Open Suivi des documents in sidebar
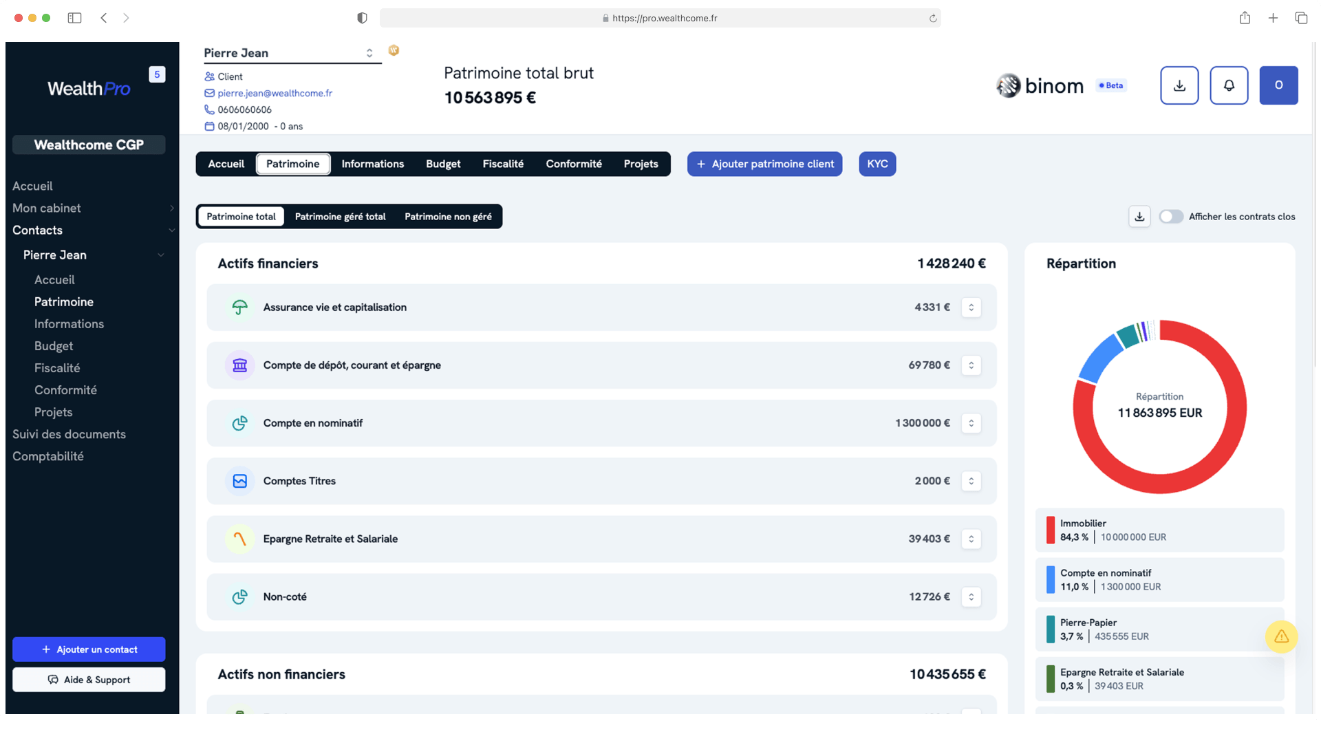The height and width of the screenshot is (743, 1321). [69, 434]
